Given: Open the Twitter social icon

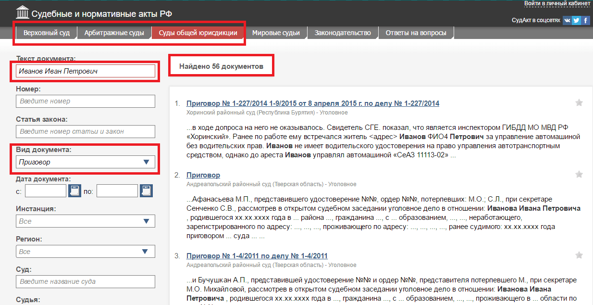Looking at the screenshot, I should pos(577,20).
